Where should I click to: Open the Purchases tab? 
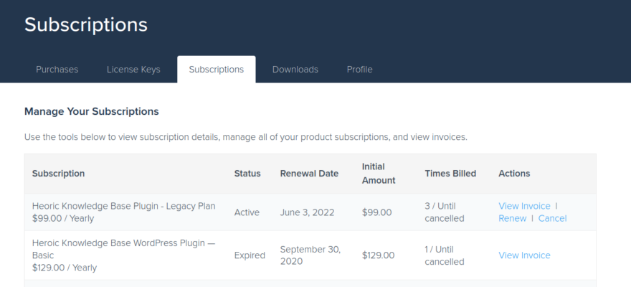pos(57,70)
